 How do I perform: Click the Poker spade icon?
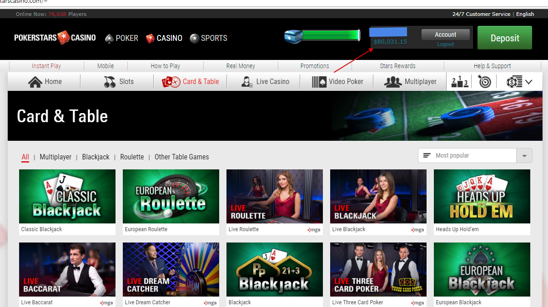(x=109, y=39)
